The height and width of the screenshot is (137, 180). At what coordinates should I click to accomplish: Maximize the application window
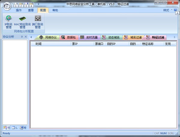coord(164,2)
